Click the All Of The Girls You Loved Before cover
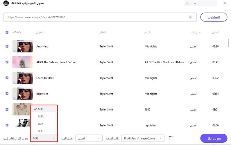The image size is (231, 145). click(x=23, y=62)
